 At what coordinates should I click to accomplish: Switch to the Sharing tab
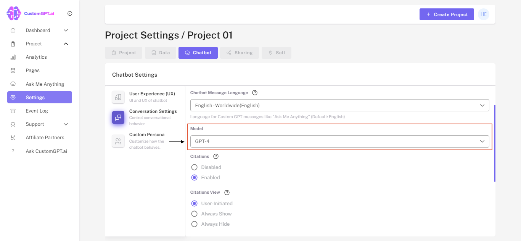[240, 53]
